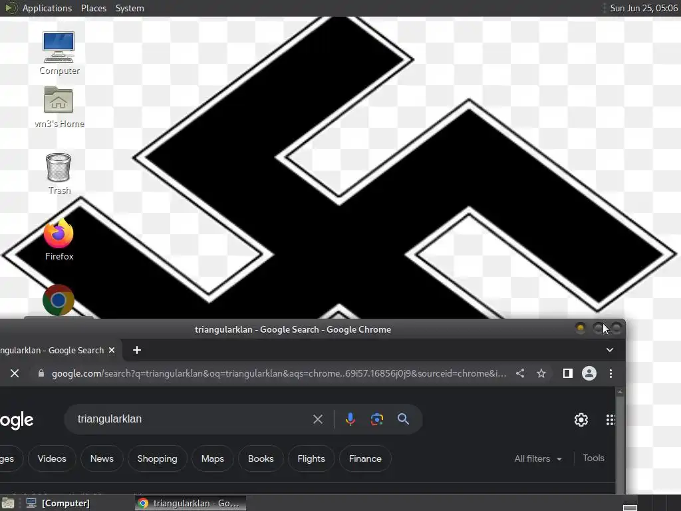Show desktop using the bottom-left panel icon

tap(8, 503)
